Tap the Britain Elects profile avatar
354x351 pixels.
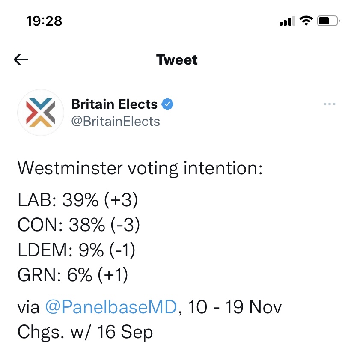tap(41, 113)
